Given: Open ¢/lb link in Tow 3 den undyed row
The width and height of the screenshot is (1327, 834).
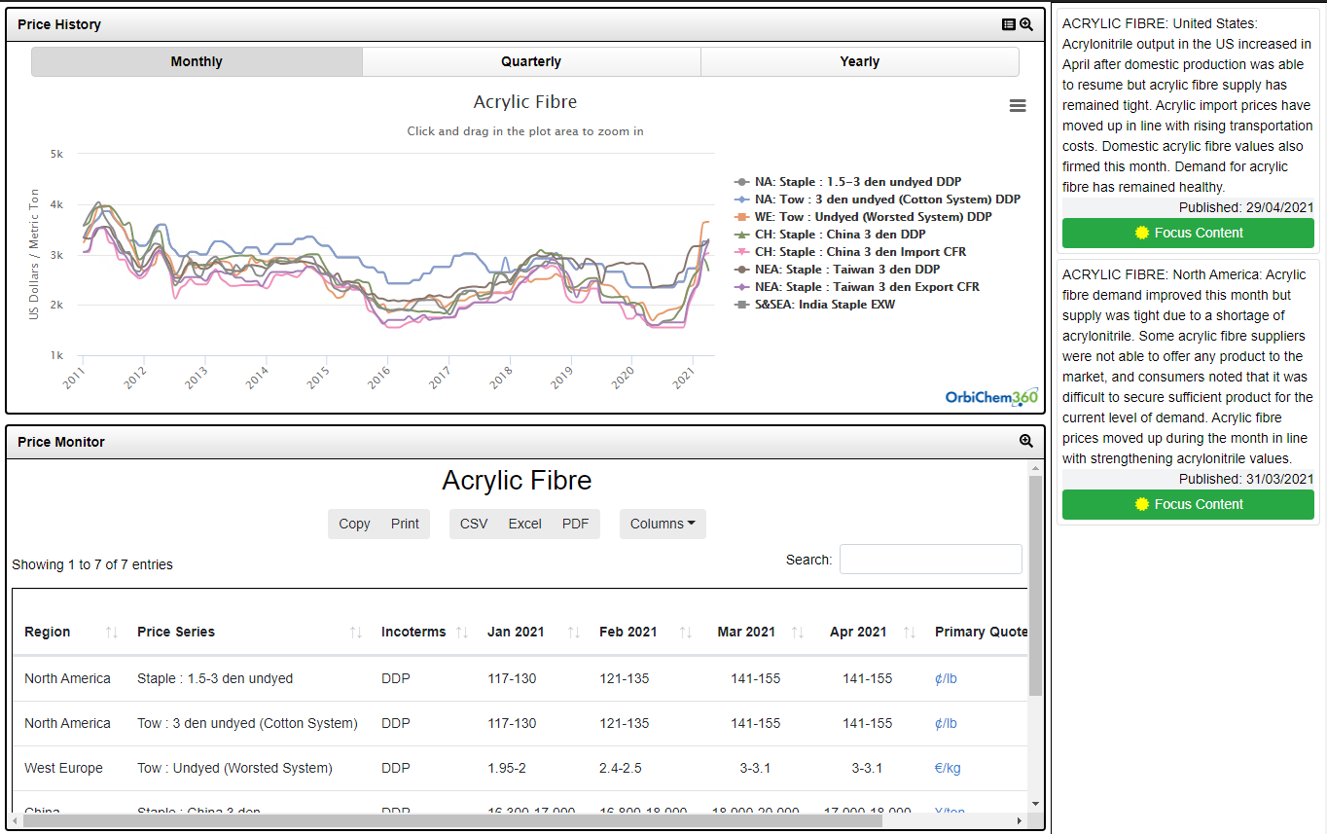Looking at the screenshot, I should [x=946, y=723].
